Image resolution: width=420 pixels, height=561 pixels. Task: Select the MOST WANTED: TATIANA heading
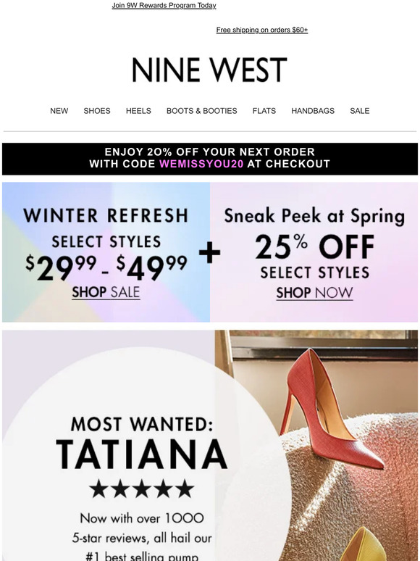tap(141, 444)
